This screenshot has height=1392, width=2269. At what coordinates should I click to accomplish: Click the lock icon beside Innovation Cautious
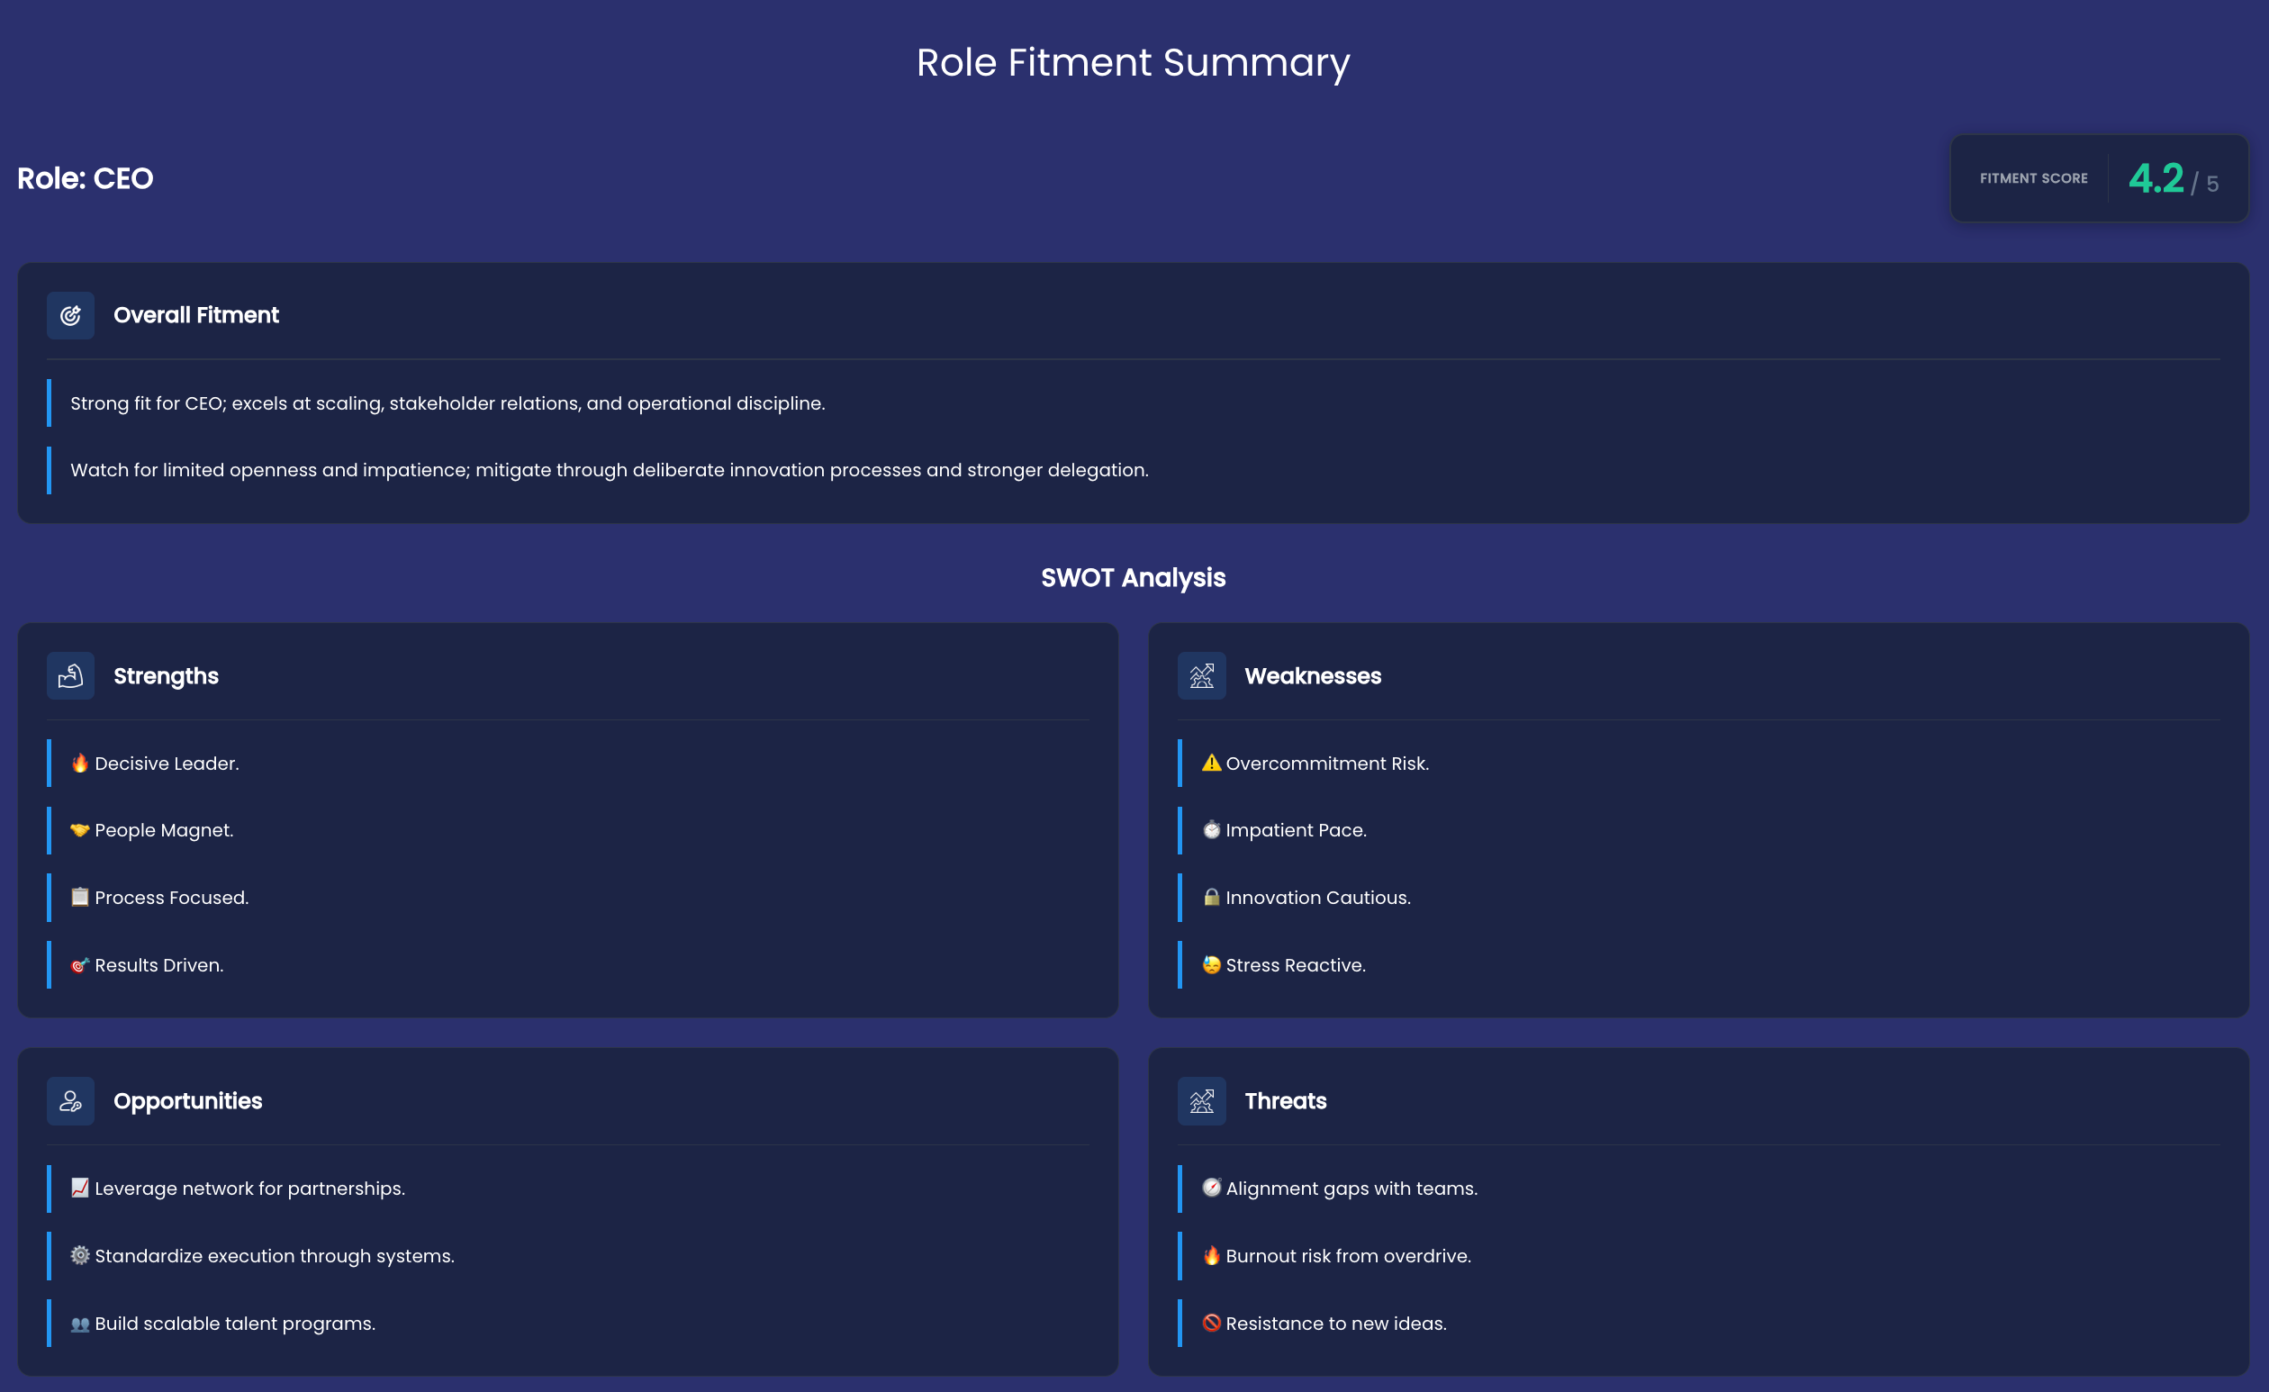(x=1210, y=897)
